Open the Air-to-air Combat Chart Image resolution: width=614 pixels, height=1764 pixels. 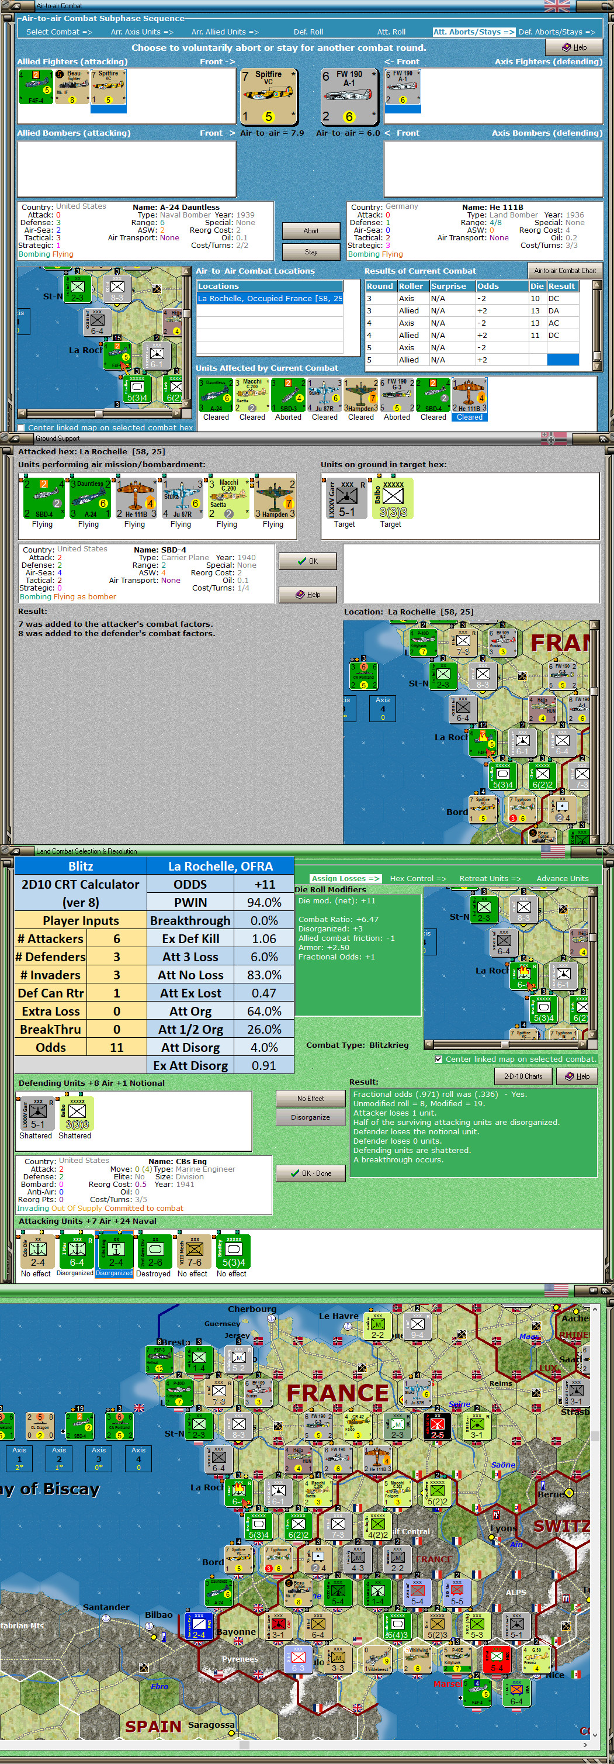pos(565,271)
